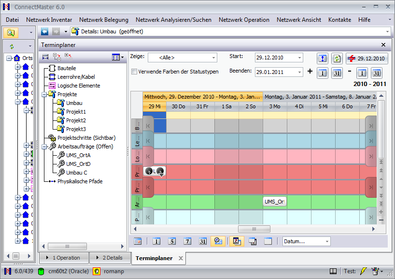Click the horizontal scrollbar thumb under the timeline
Viewport: 395px width, 279px height.
[x=254, y=229]
